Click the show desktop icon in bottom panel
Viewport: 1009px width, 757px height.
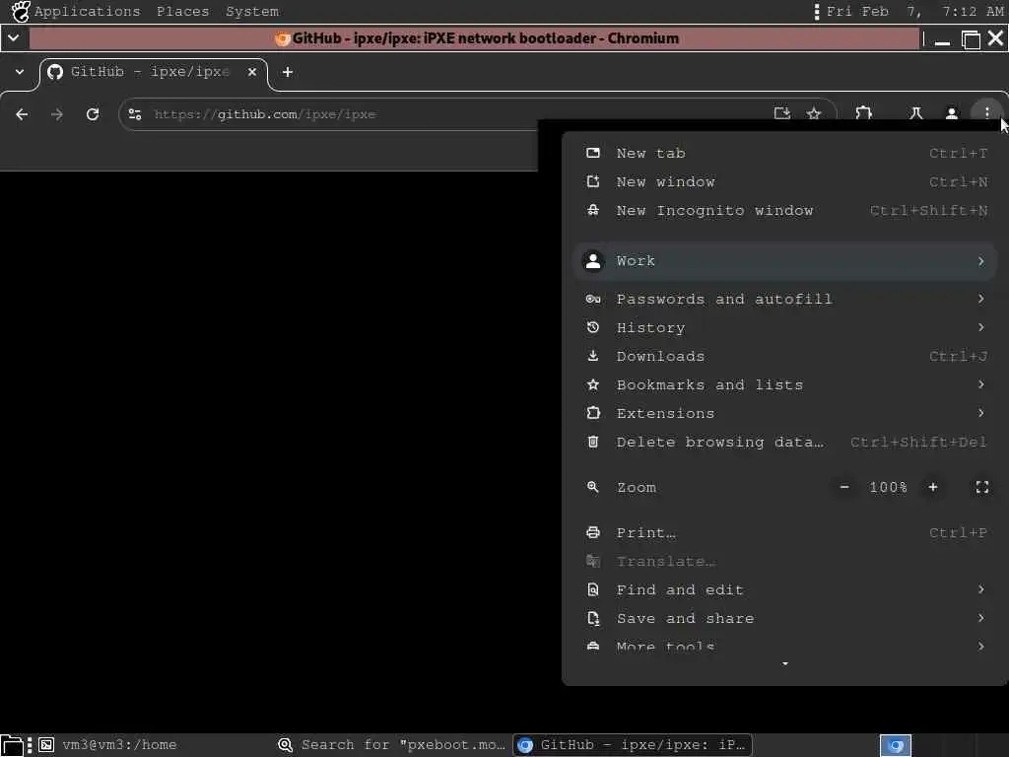pyautogui.click(x=12, y=745)
